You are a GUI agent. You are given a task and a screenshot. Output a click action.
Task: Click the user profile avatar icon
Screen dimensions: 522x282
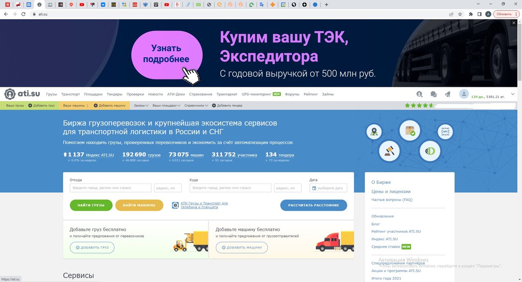point(464,94)
